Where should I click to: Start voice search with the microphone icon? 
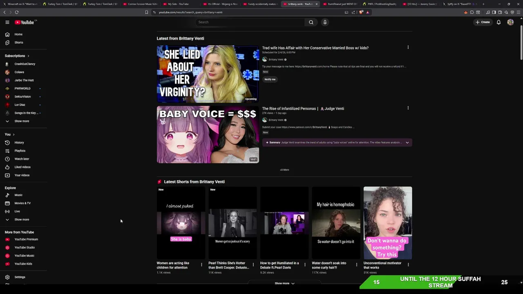[325, 22]
